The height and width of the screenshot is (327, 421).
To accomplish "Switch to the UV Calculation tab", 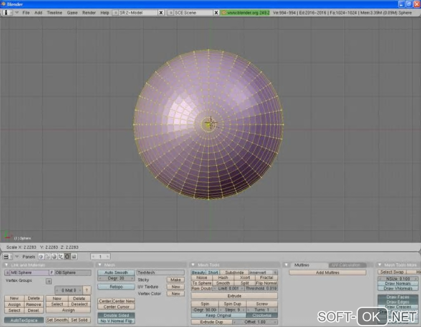I will pyautogui.click(x=346, y=265).
